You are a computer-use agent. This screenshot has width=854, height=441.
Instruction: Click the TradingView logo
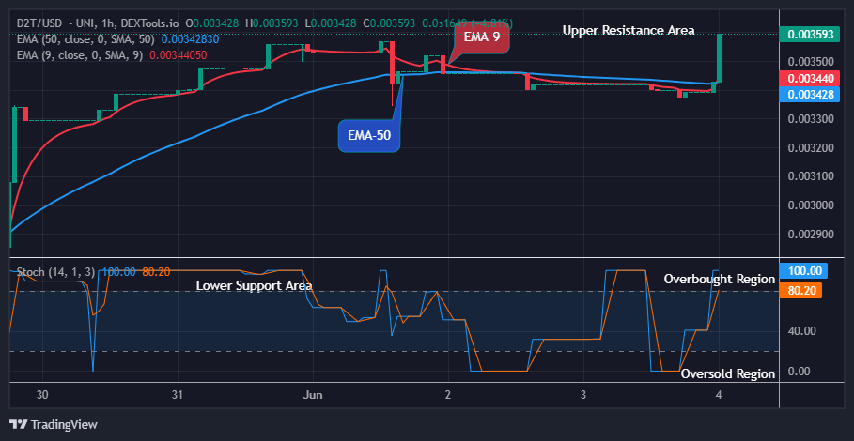54,425
